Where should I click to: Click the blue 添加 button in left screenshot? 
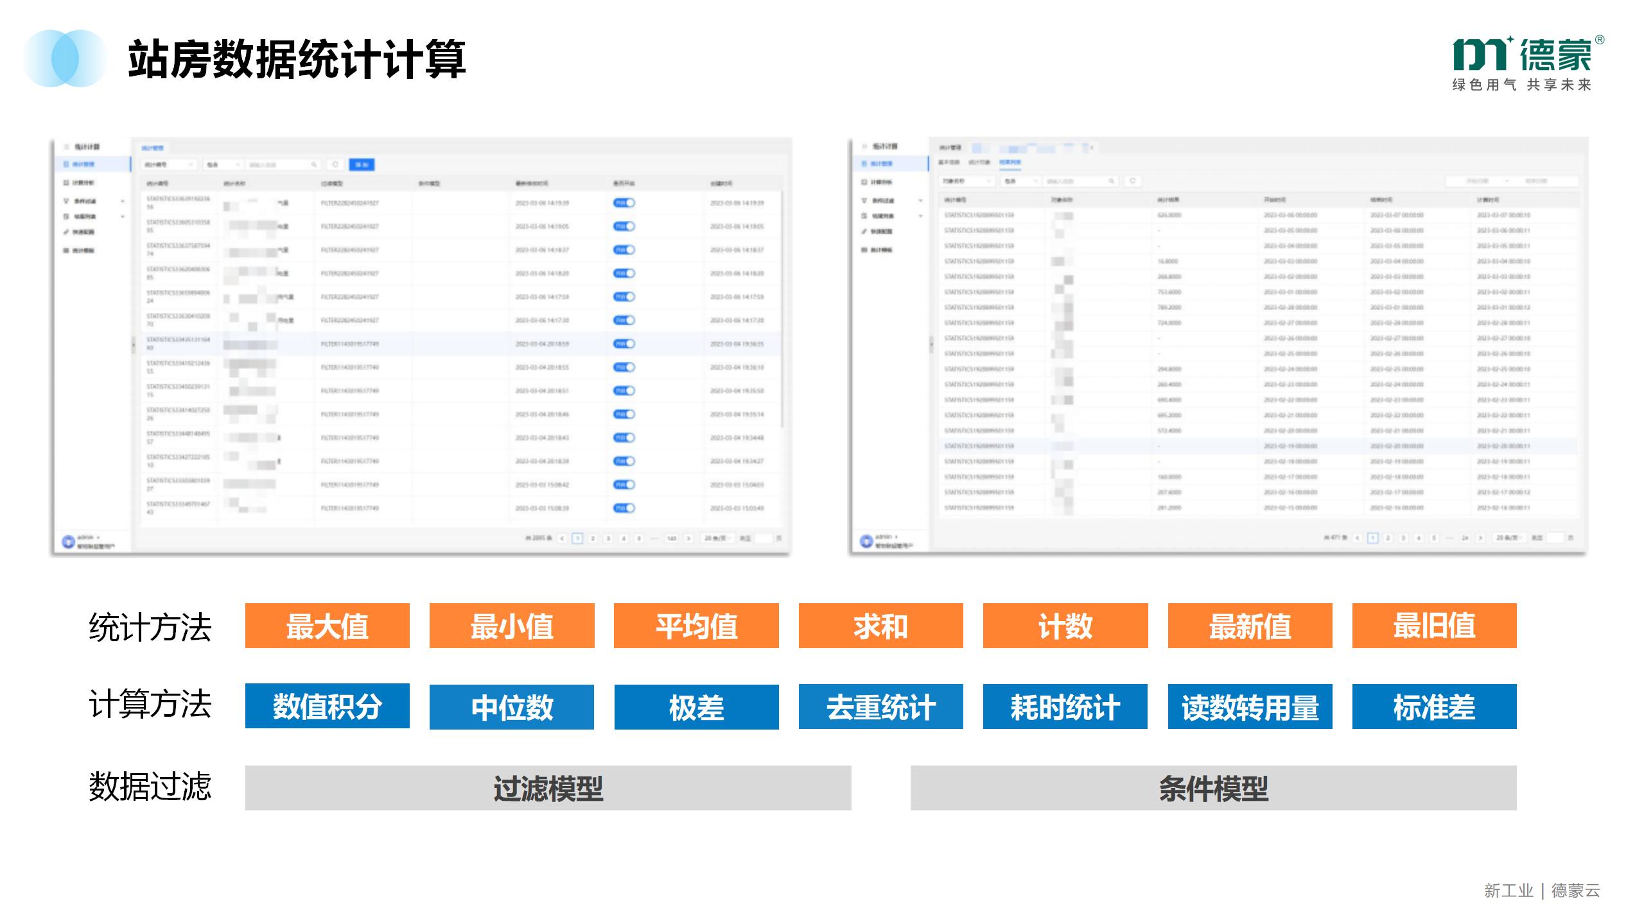[362, 165]
